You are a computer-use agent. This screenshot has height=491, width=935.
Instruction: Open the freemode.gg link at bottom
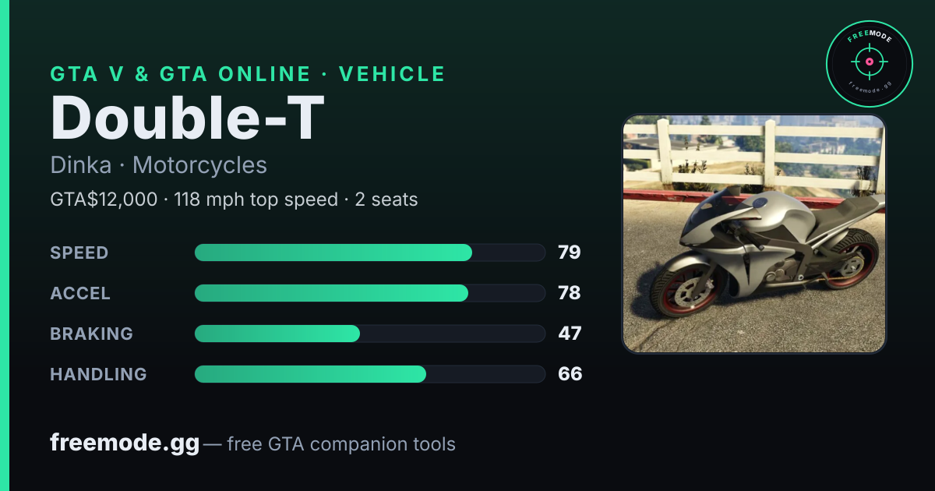click(125, 443)
